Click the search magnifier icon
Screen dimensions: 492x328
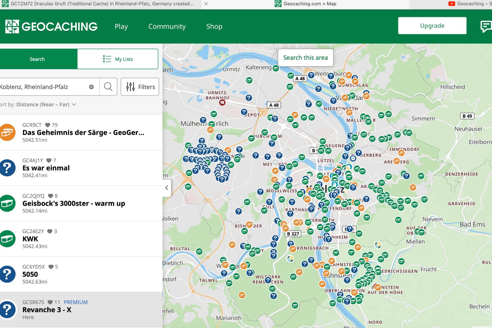click(108, 87)
